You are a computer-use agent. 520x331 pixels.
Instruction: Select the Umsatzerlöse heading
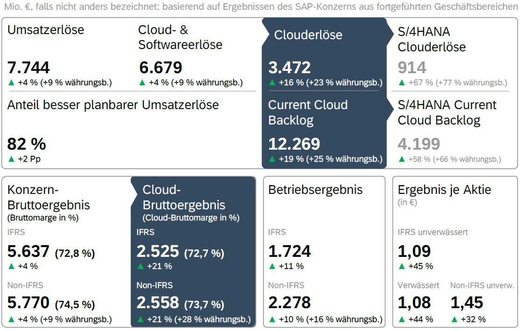point(46,30)
